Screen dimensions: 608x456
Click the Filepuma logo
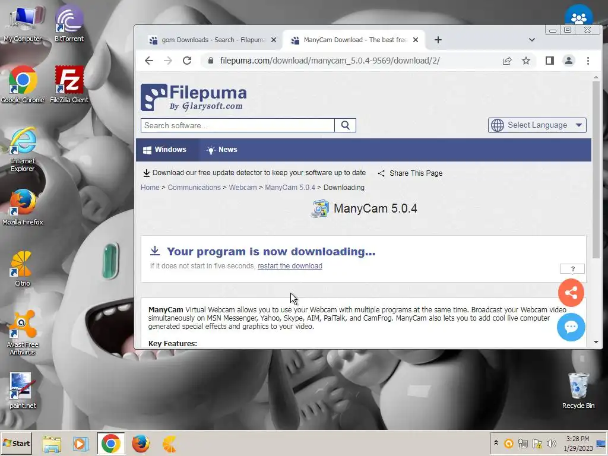point(194,97)
